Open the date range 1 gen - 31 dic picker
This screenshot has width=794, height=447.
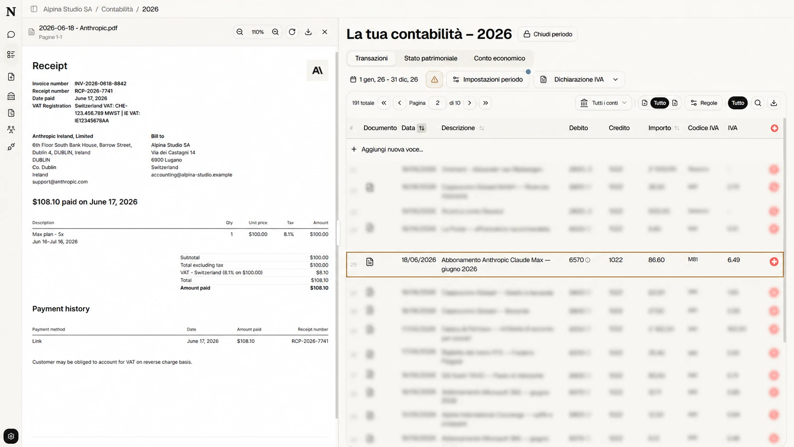[384, 79]
